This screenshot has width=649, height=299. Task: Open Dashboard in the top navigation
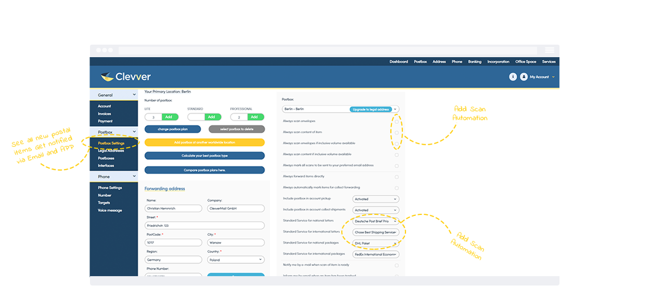coord(399,62)
